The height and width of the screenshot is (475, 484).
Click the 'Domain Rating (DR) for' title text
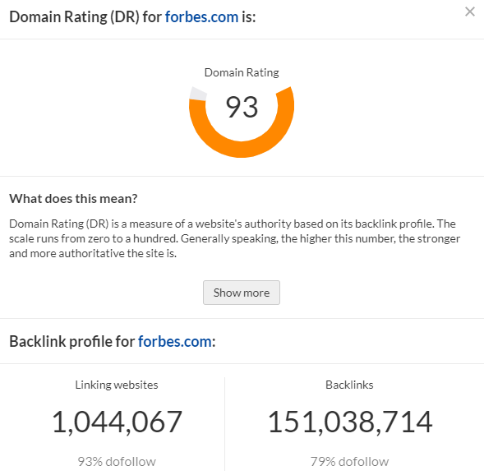point(85,17)
